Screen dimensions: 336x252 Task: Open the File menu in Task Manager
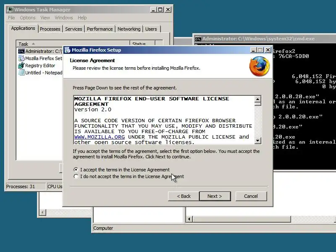tap(11, 18)
